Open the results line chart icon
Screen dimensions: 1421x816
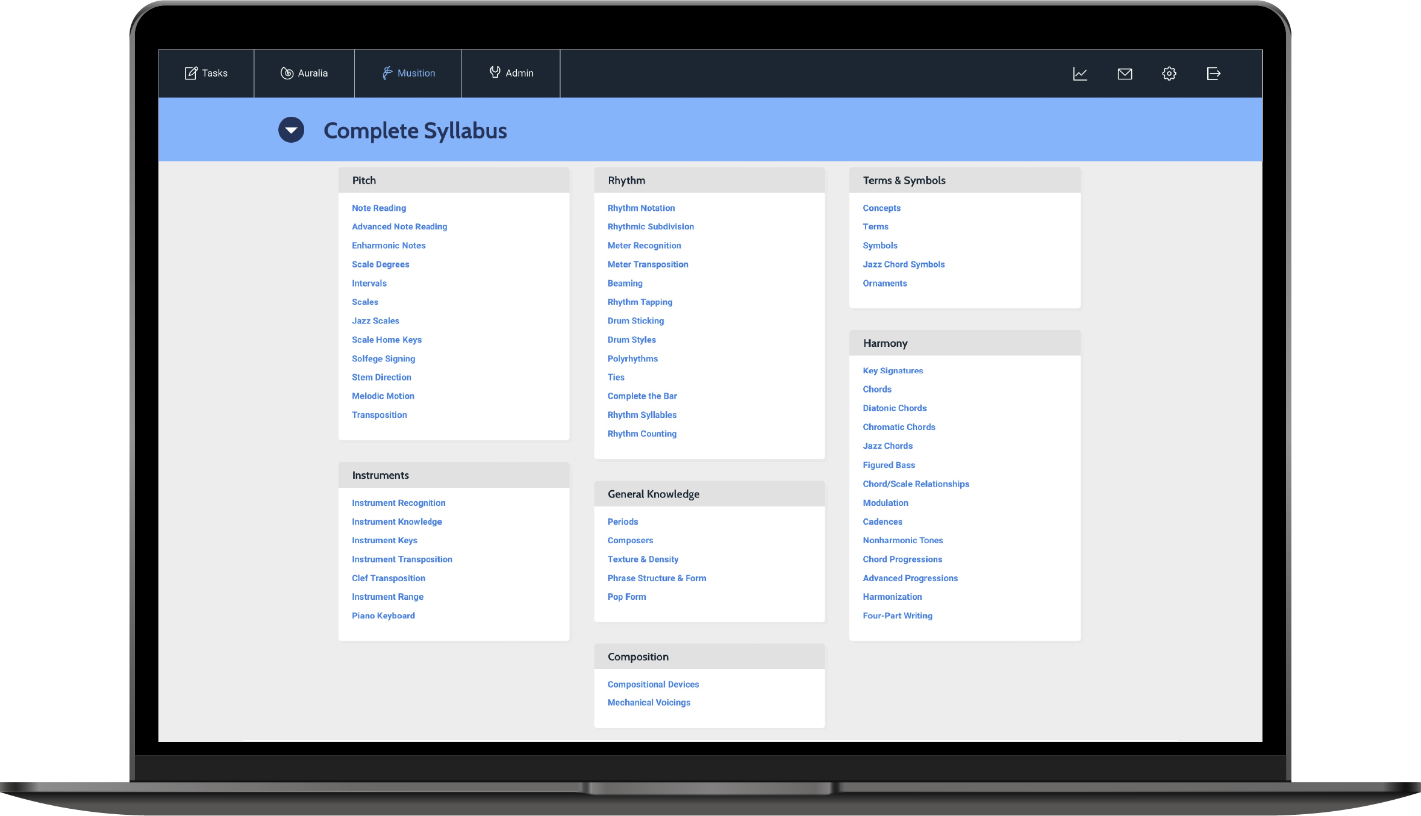1080,73
